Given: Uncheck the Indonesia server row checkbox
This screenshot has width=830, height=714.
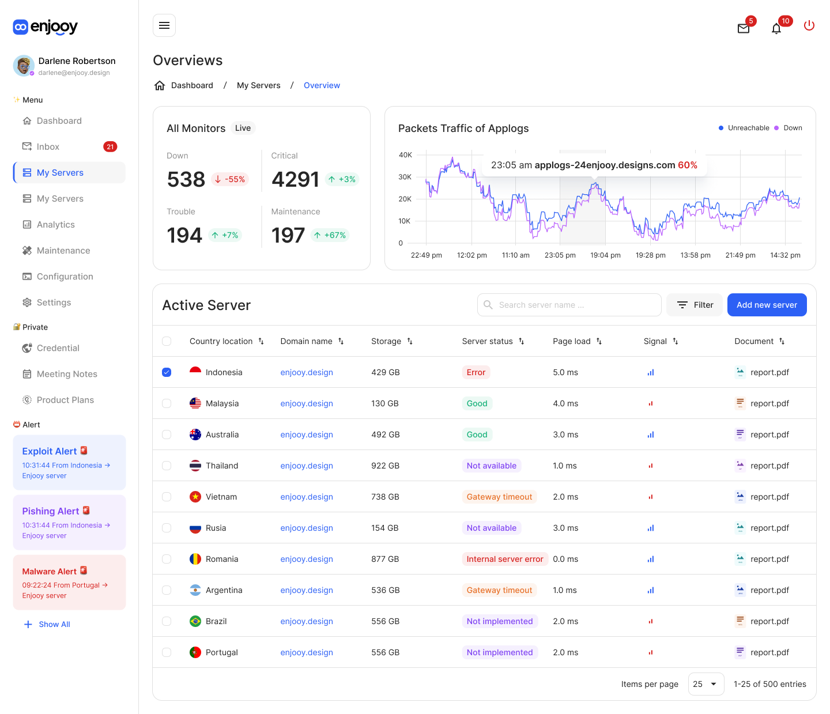Looking at the screenshot, I should coord(167,372).
